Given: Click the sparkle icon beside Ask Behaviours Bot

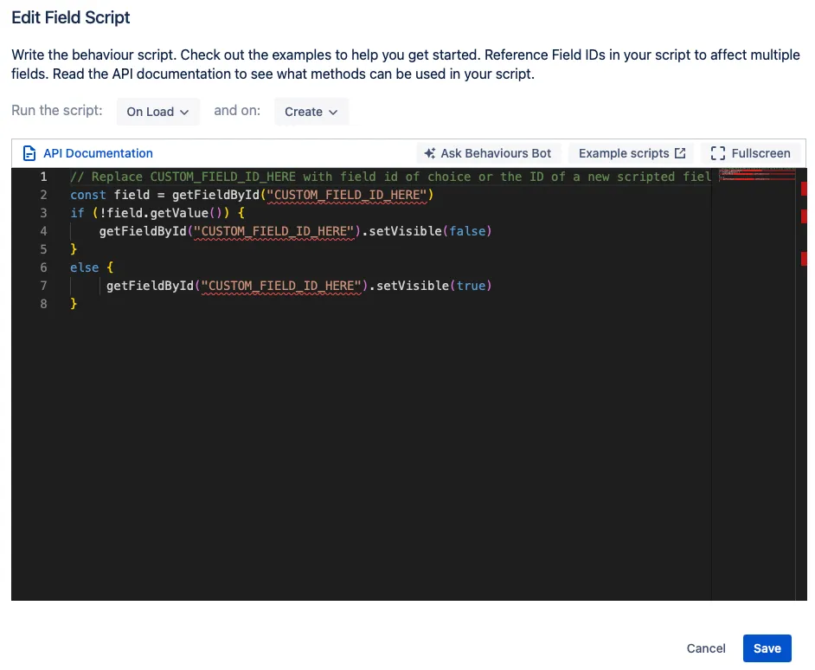Looking at the screenshot, I should point(430,153).
